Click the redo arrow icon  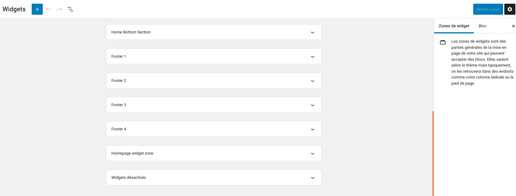59,9
